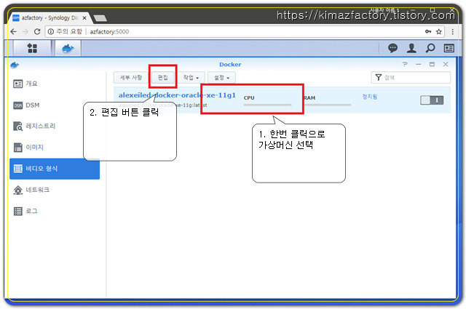
Task: Bookmark the page with the star icon
Action: coord(438,31)
